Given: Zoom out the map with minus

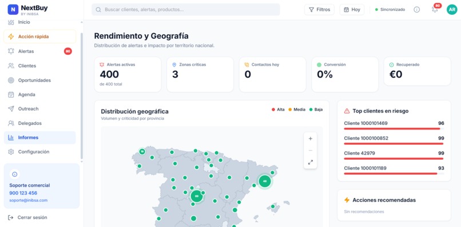Looking at the screenshot, I should click(310, 151).
